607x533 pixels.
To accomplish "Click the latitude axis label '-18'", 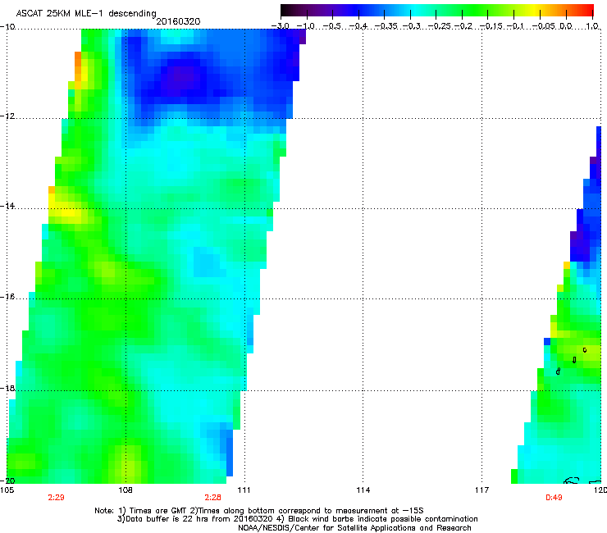I will tap(7, 388).
